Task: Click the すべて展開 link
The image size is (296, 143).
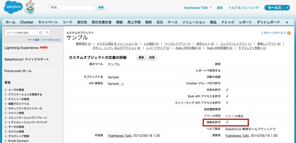Action: 34,40
